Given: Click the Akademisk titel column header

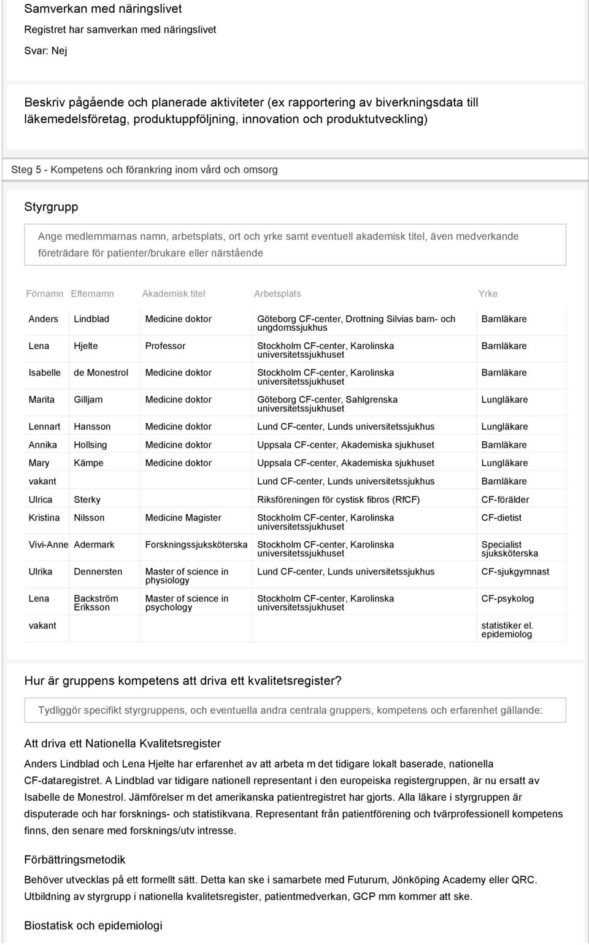Looking at the screenshot, I should pos(174,294).
